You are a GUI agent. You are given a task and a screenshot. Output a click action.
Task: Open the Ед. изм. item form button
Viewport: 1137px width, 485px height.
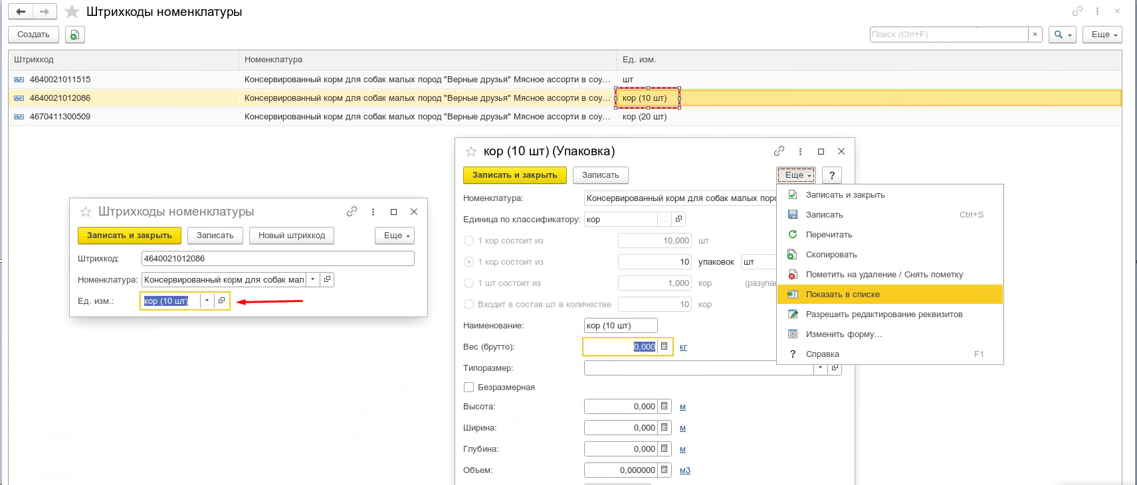point(222,301)
